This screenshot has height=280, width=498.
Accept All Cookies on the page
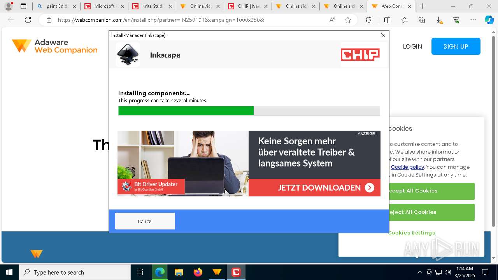pos(432,191)
